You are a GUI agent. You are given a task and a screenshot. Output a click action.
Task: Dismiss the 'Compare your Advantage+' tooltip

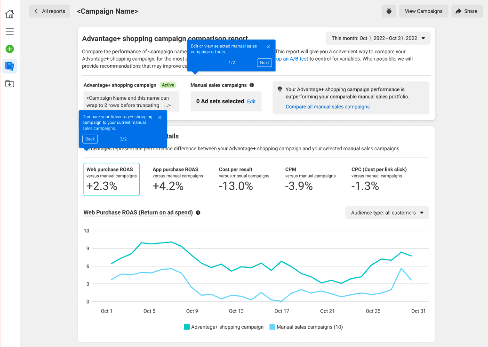click(160, 117)
